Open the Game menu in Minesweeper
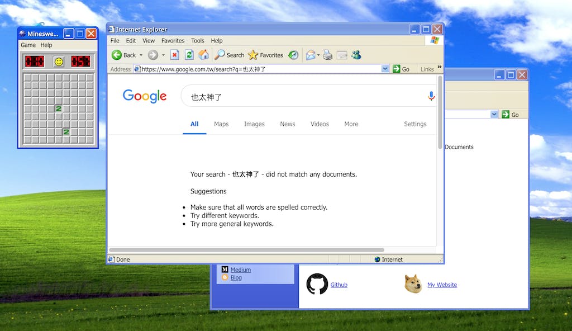Image resolution: width=572 pixels, height=331 pixels. 27,45
